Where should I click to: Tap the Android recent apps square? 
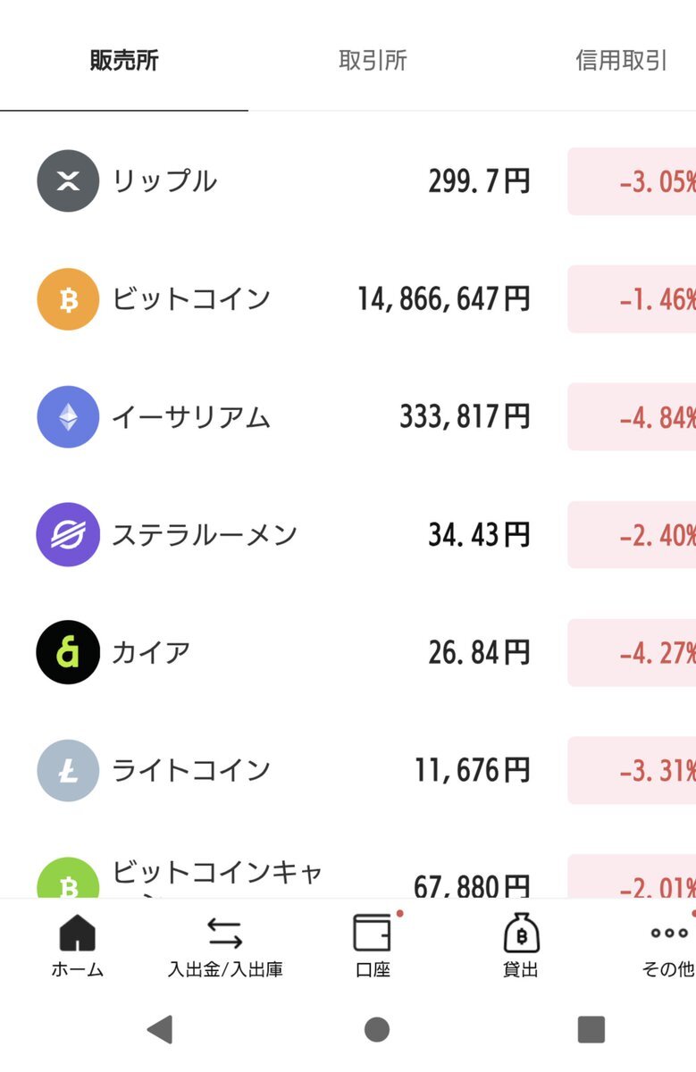(x=591, y=1029)
